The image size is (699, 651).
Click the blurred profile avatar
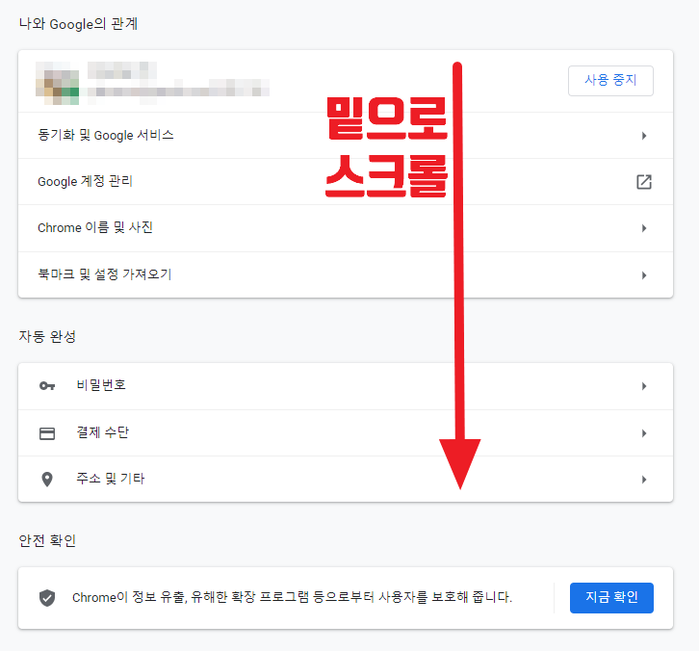tap(57, 84)
